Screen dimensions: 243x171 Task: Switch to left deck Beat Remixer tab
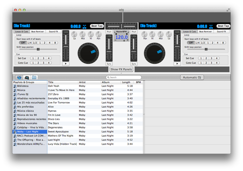pos(38,31)
